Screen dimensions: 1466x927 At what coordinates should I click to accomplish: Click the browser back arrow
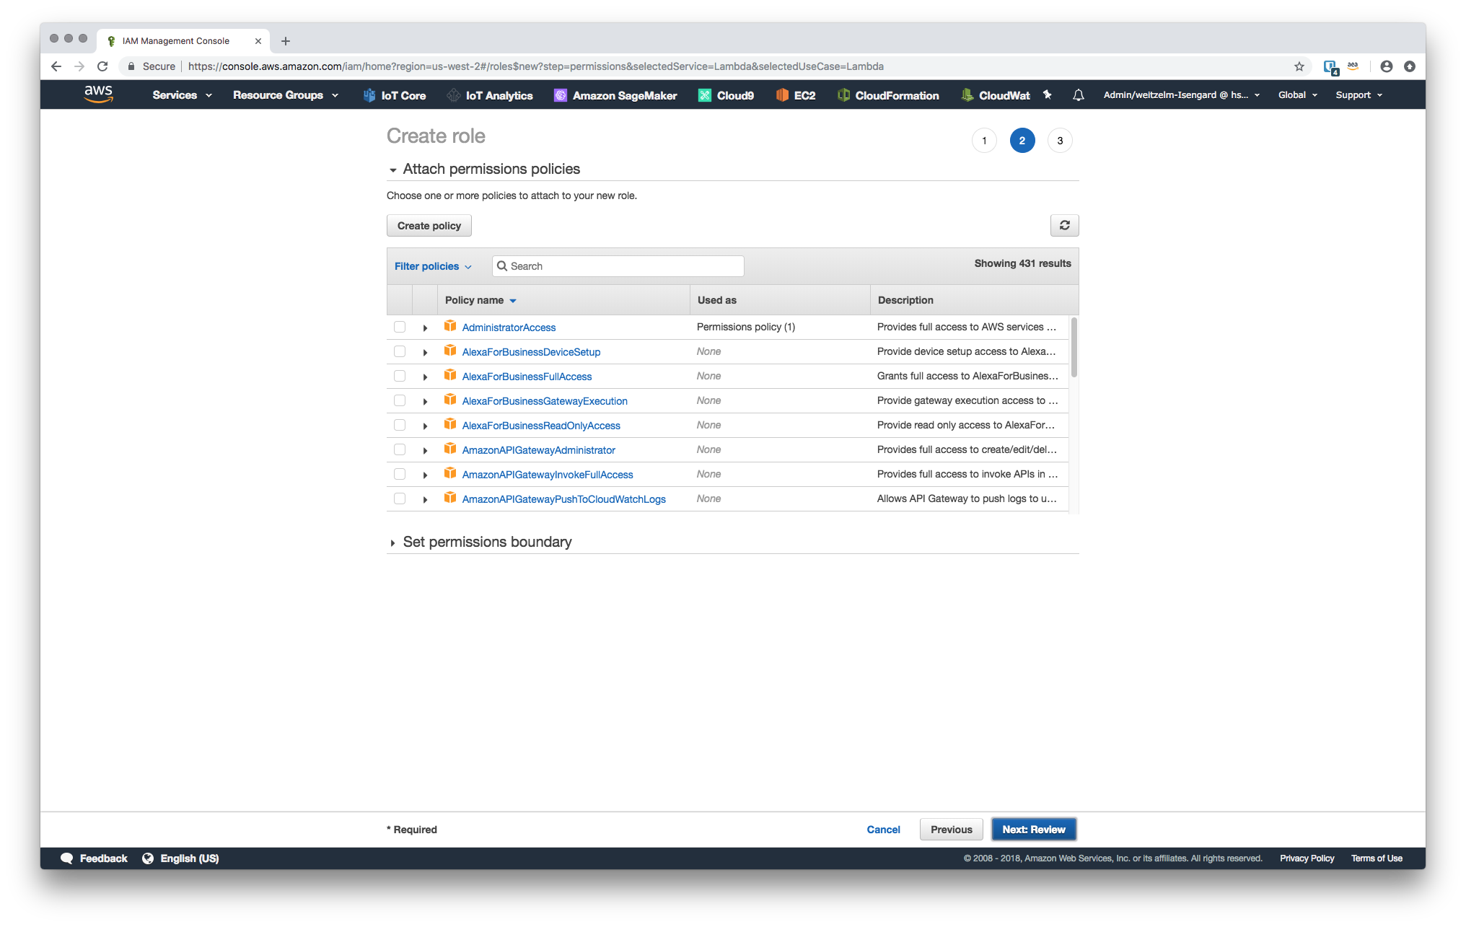tap(56, 66)
